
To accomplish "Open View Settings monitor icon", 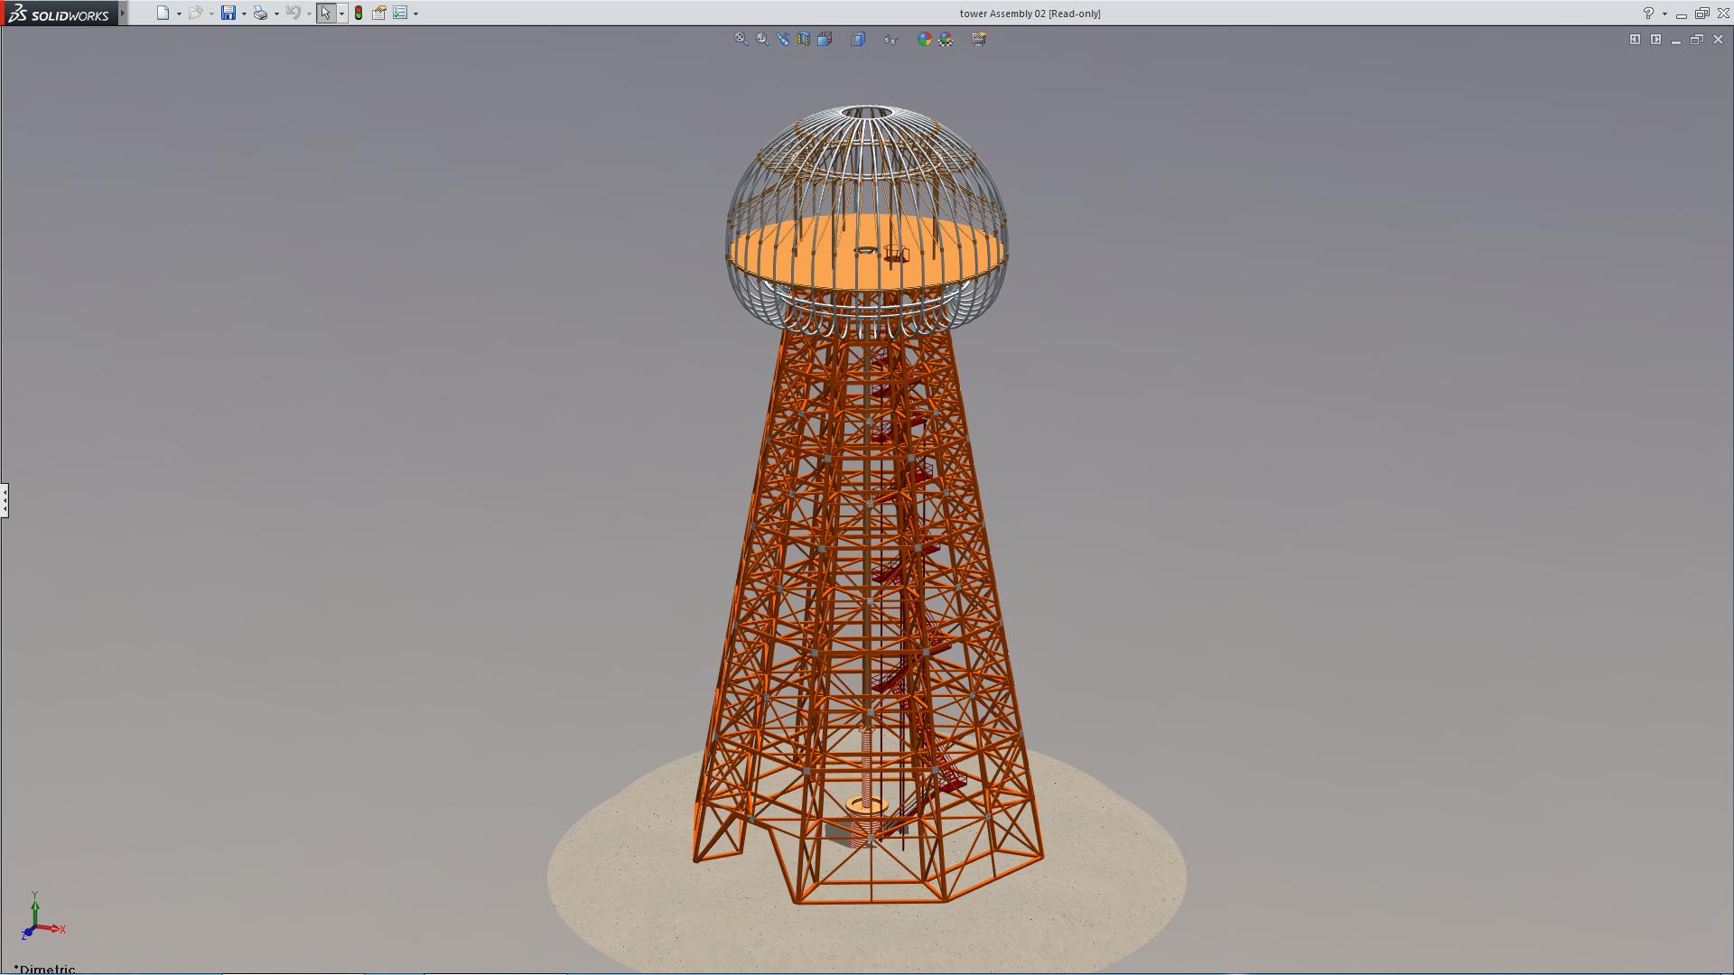I will [979, 39].
